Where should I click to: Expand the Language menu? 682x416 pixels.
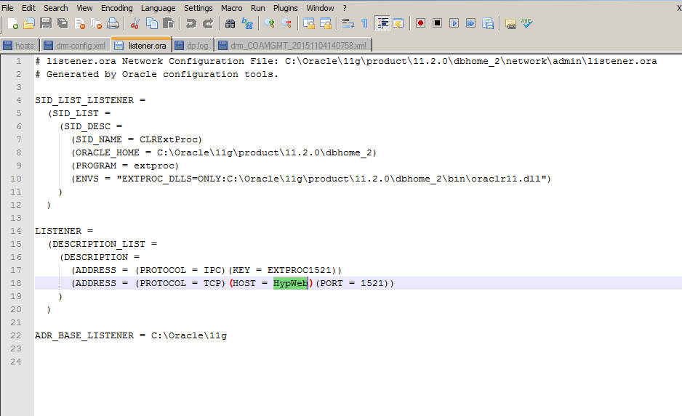coord(158,8)
